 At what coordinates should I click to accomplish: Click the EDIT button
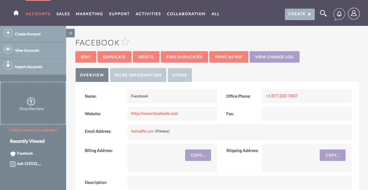pos(86,57)
